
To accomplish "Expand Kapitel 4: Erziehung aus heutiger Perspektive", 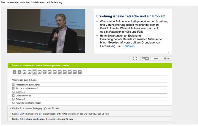I will [x=43, y=119].
